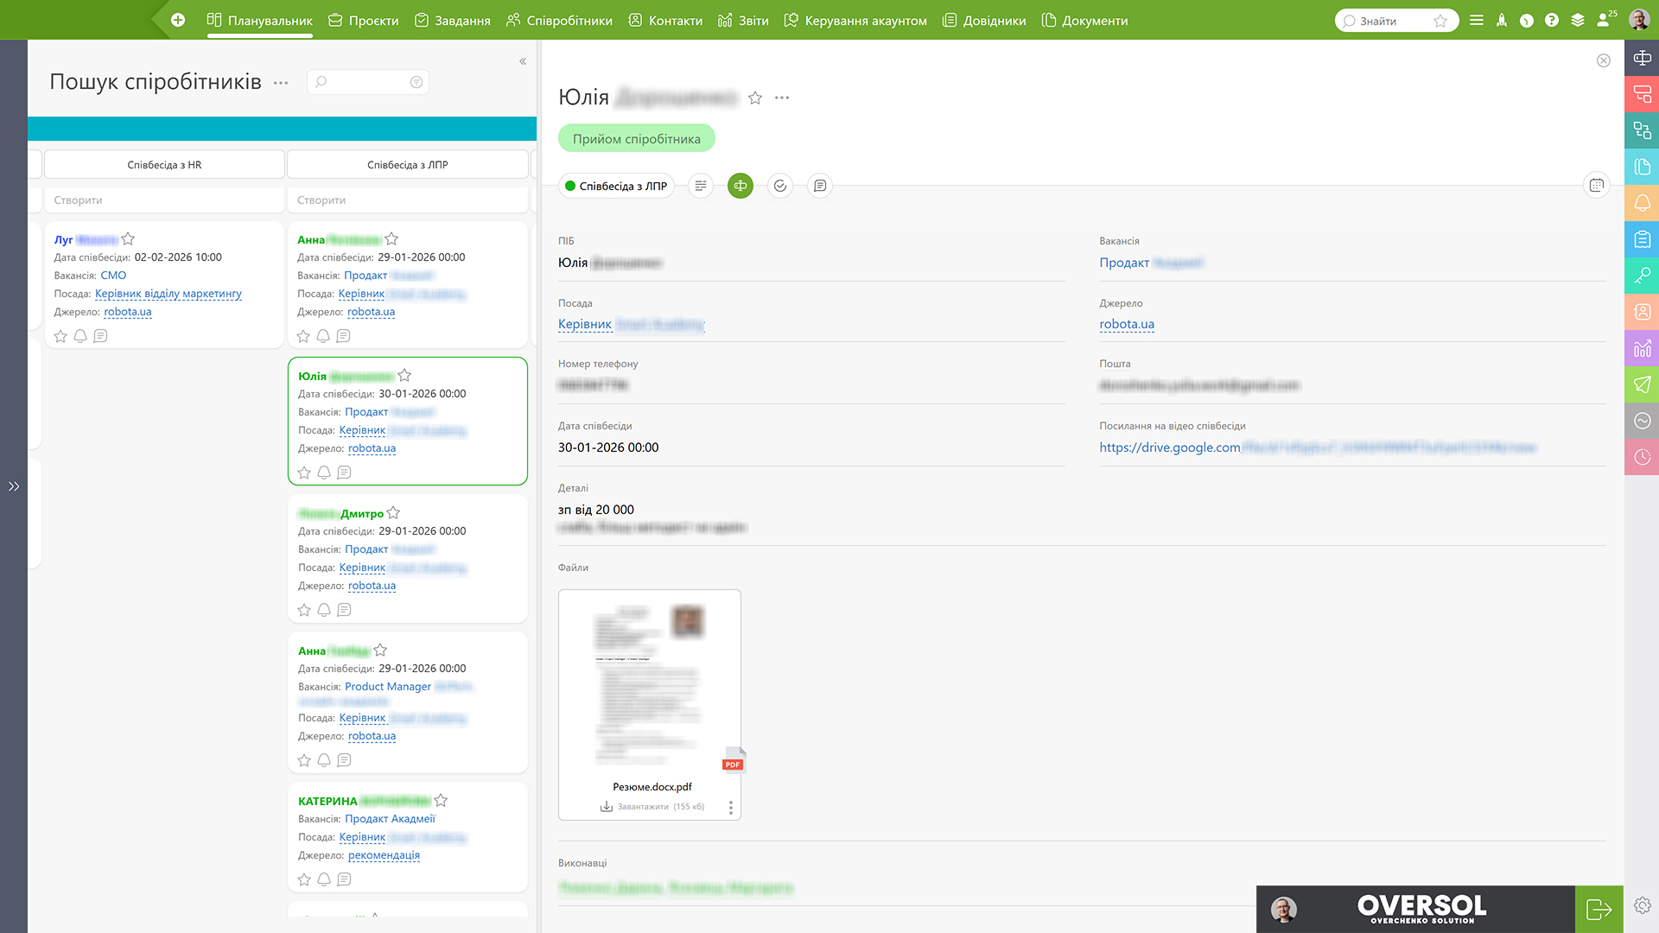Image resolution: width=1659 pixels, height=933 pixels.
Task: Open the Проєкти menu
Action: coord(364,20)
